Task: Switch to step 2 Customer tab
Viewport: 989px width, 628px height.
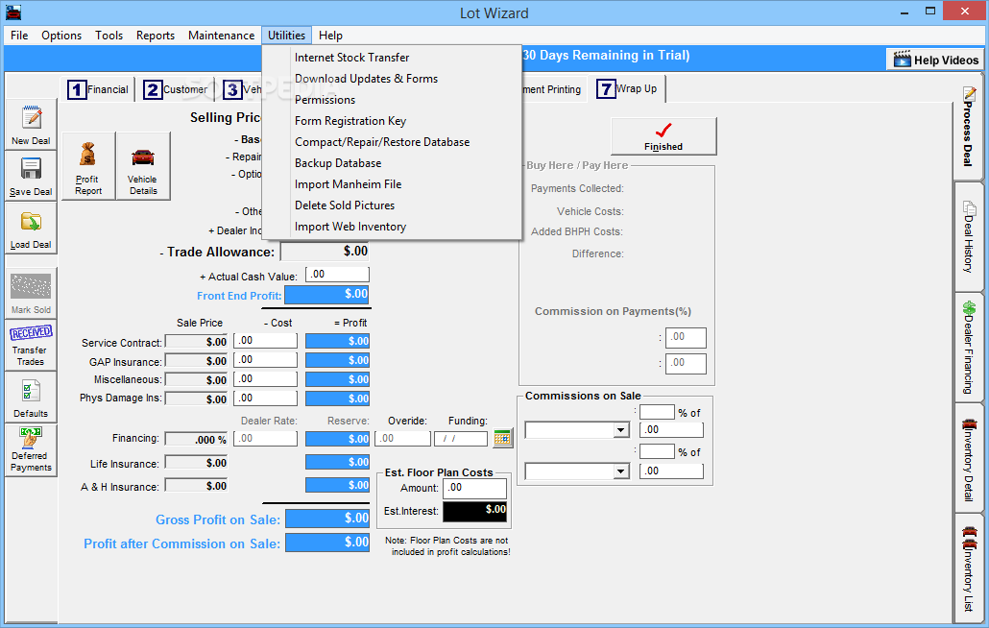Action: pos(176,89)
